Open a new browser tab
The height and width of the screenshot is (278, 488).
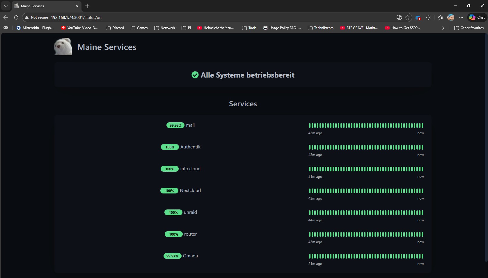click(87, 6)
